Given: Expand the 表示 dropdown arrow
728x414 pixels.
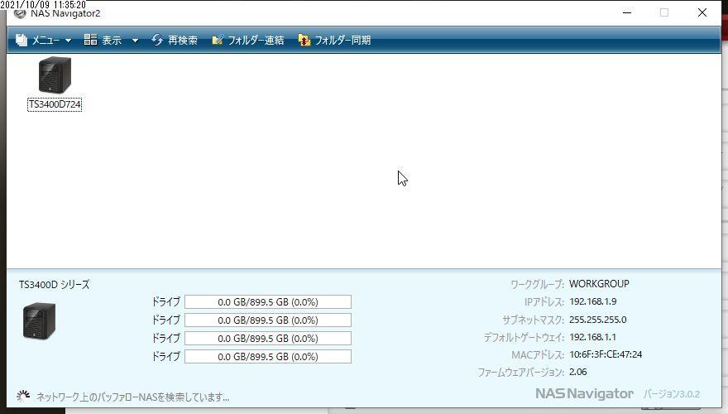Looking at the screenshot, I should [135, 41].
